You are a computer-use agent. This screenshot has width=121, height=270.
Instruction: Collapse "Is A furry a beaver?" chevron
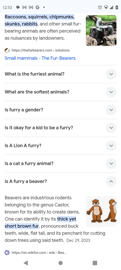(111, 181)
